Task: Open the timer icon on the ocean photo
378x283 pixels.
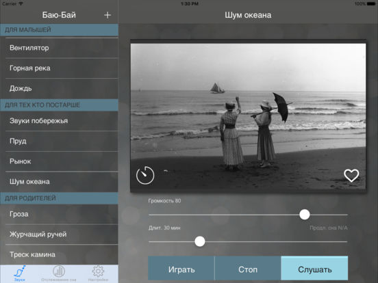Action: coord(145,175)
